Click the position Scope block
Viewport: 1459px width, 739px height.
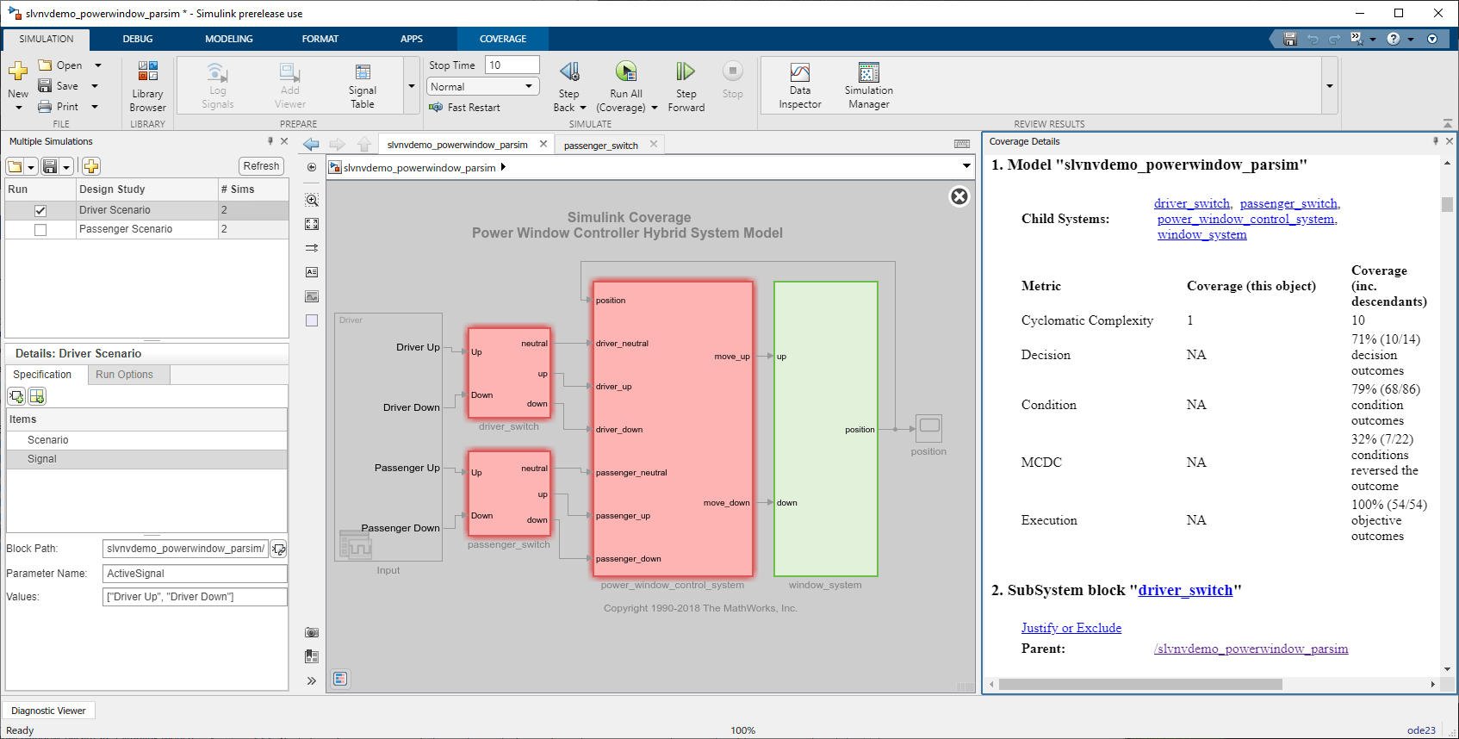929,428
